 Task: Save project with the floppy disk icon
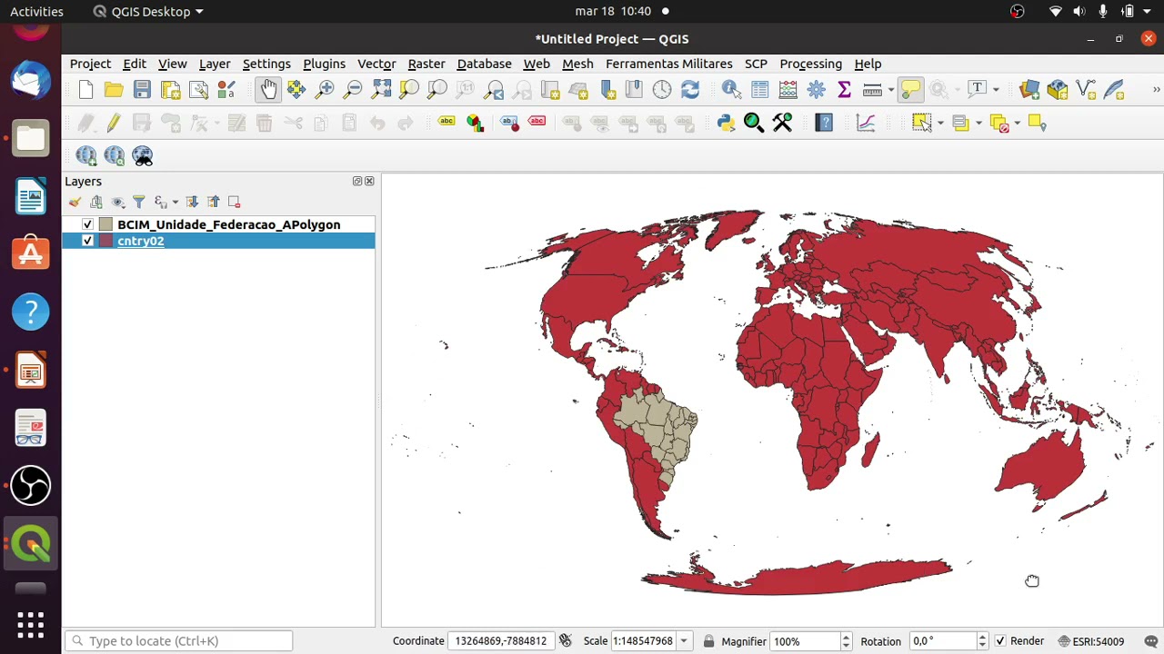tap(142, 90)
